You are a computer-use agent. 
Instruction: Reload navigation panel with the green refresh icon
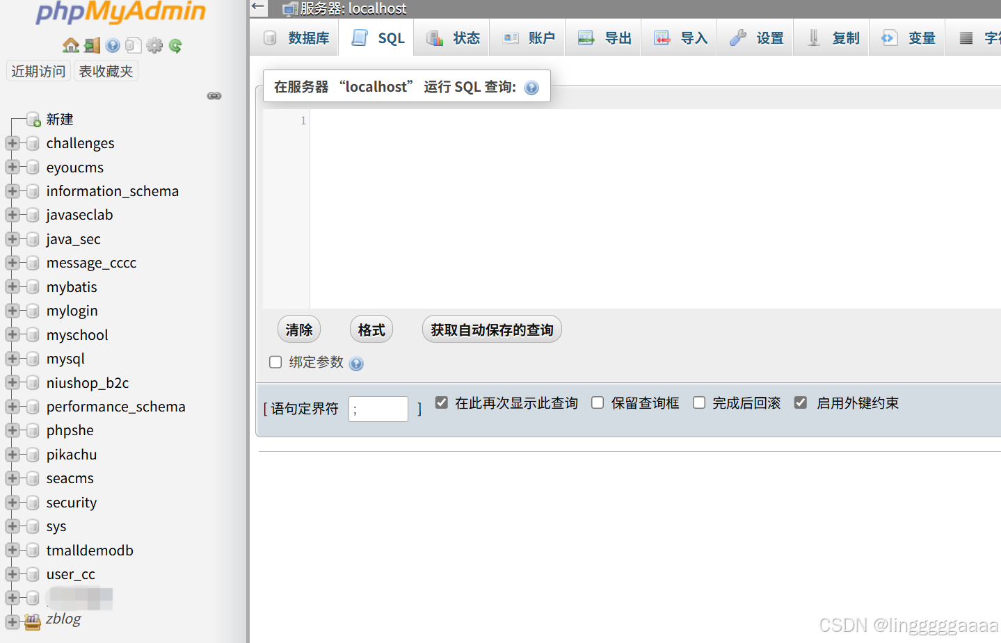point(175,46)
